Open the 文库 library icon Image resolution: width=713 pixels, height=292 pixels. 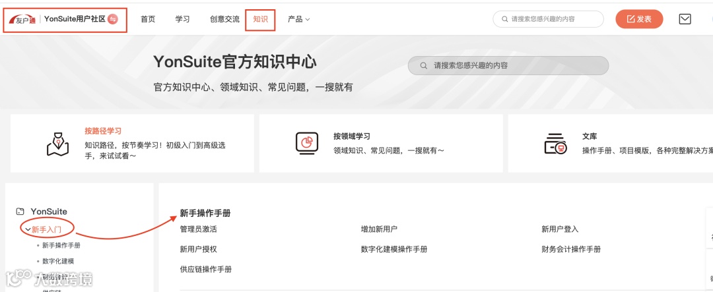click(x=556, y=144)
